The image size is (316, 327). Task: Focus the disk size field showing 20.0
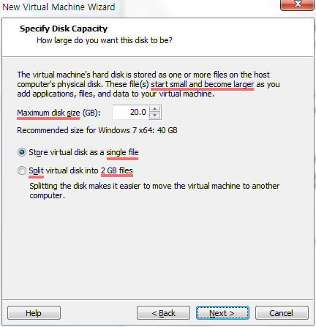(x=130, y=112)
